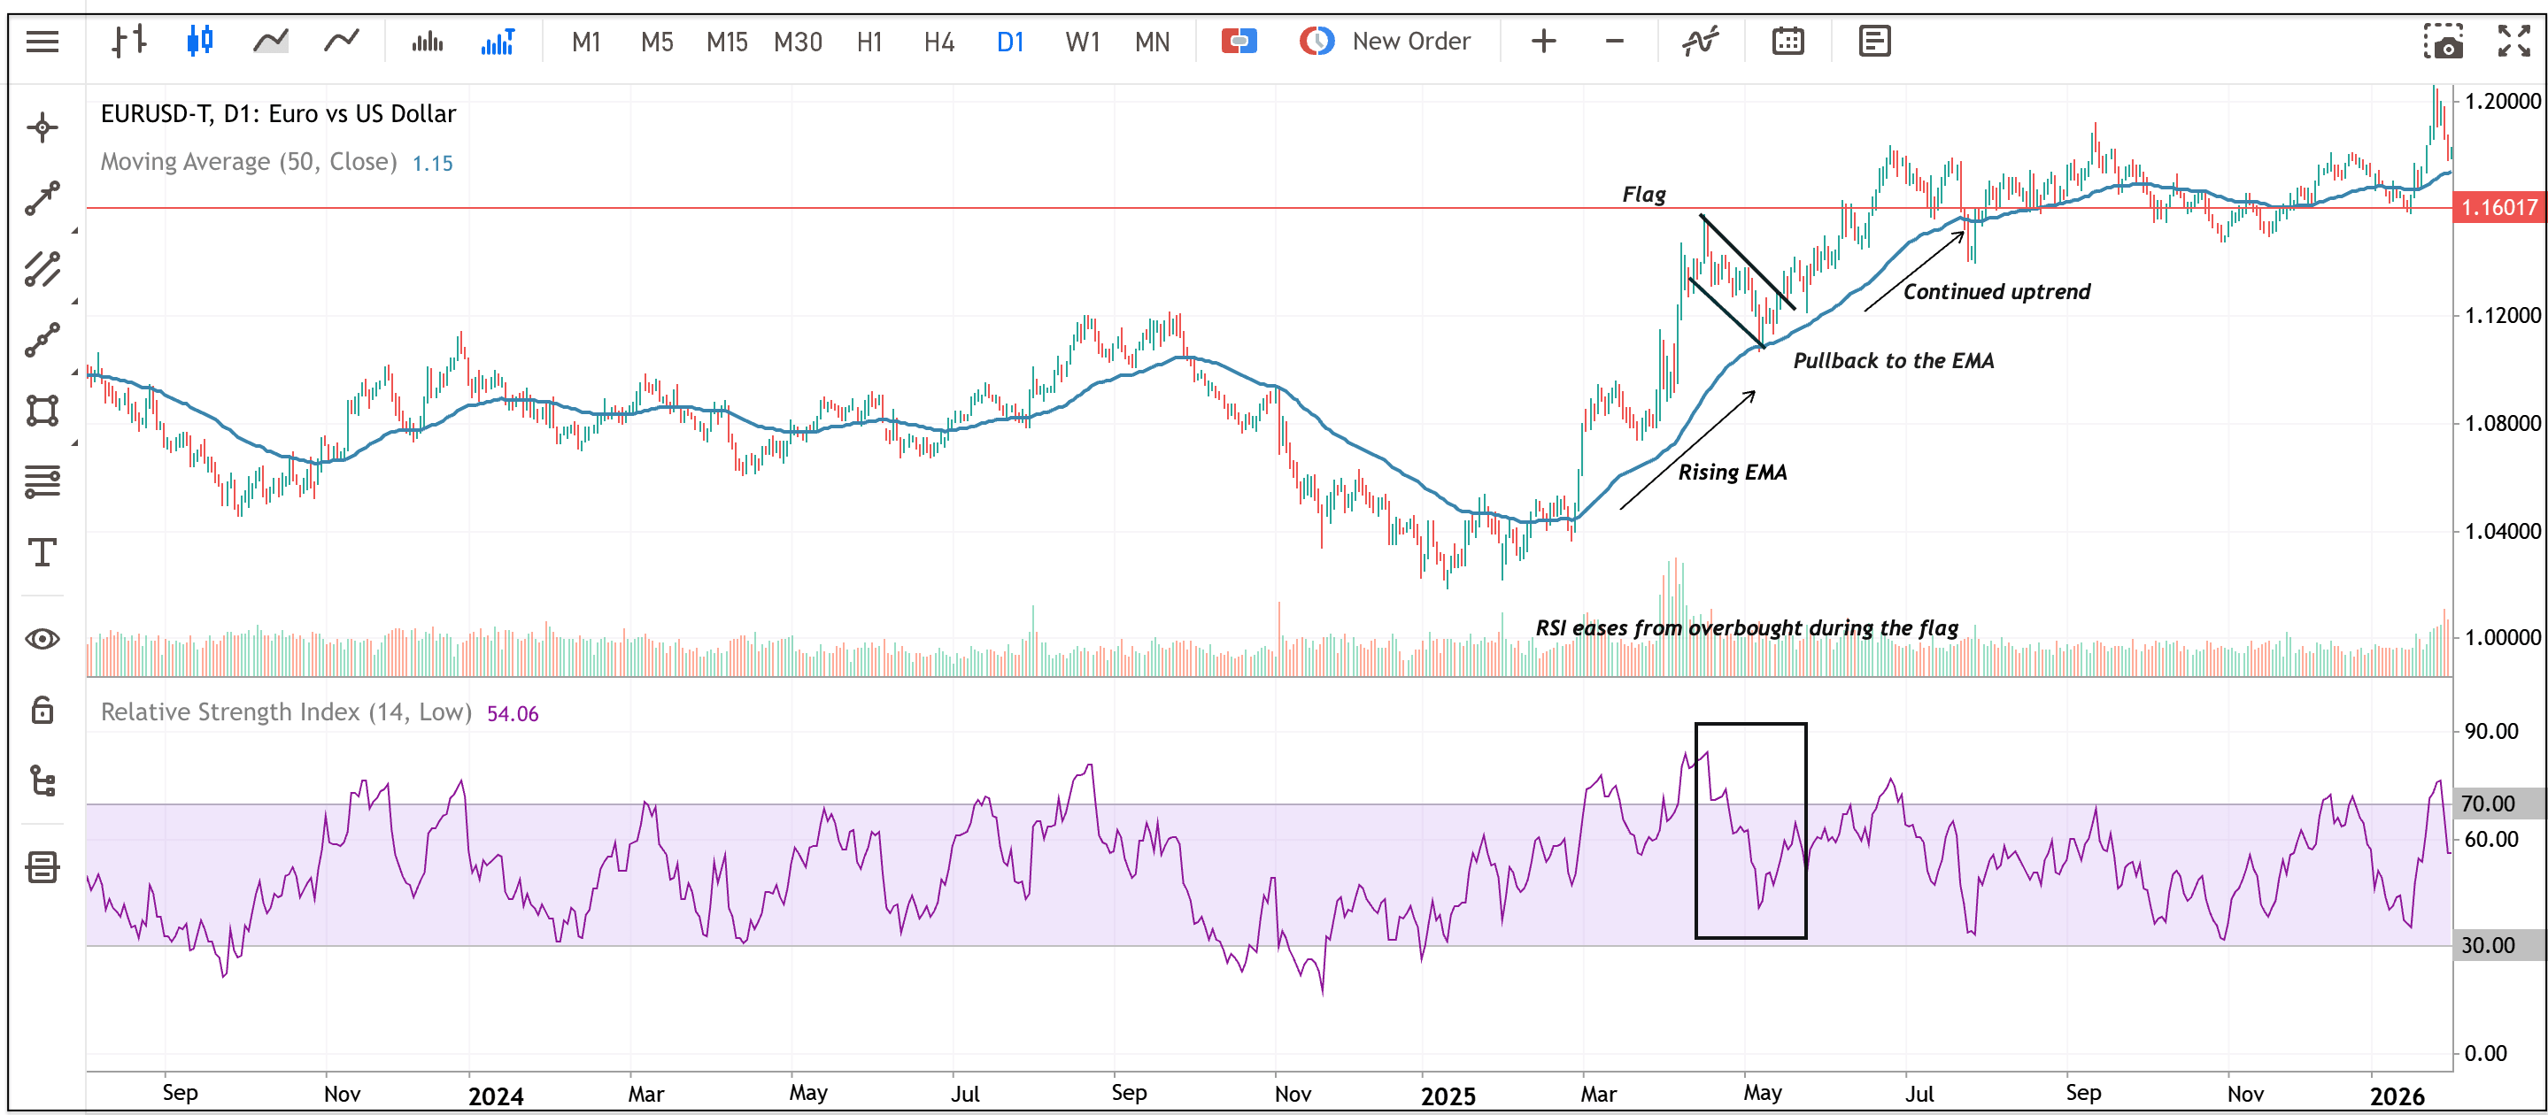The width and height of the screenshot is (2548, 1115).
Task: Select the text label tool
Action: 42,552
